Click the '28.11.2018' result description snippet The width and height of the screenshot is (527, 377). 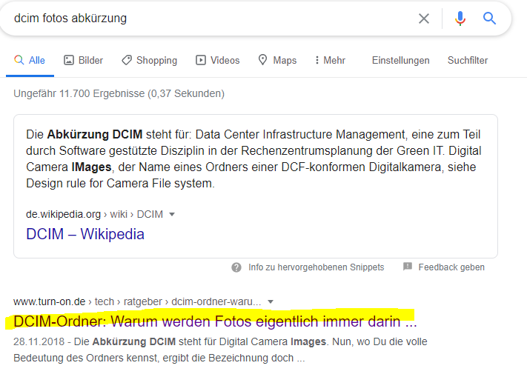(x=220, y=350)
